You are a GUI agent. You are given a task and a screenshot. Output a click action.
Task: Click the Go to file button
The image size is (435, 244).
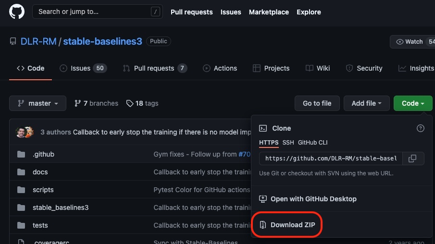[x=317, y=103]
